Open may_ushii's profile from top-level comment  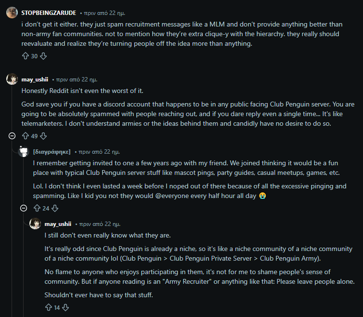[35, 79]
